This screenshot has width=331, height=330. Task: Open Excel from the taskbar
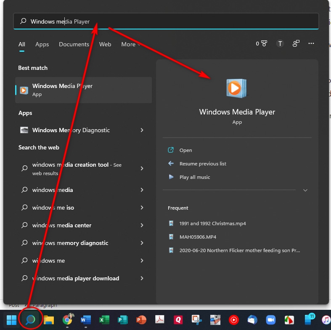[x=104, y=320]
